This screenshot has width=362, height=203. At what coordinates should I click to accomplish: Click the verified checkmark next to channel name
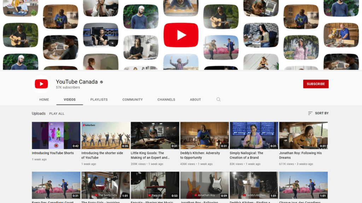[x=101, y=81]
